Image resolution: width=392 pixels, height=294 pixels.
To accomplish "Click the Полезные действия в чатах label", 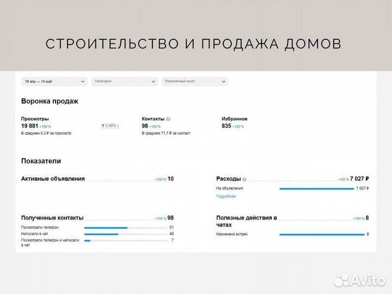I will 247,221.
